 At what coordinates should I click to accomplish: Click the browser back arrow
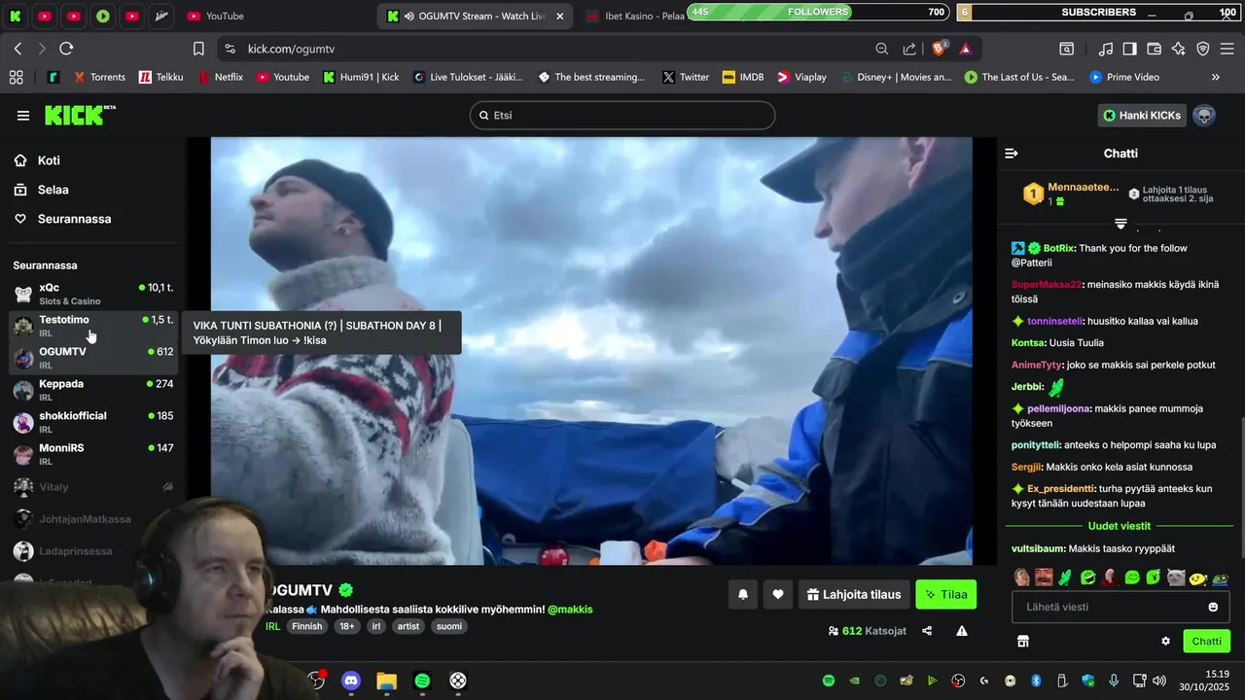pos(18,49)
